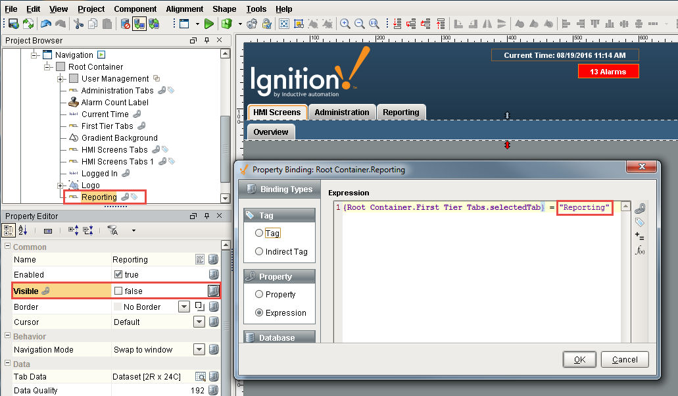
Task: Click the green Preview Mode play icon
Action: 208,24
